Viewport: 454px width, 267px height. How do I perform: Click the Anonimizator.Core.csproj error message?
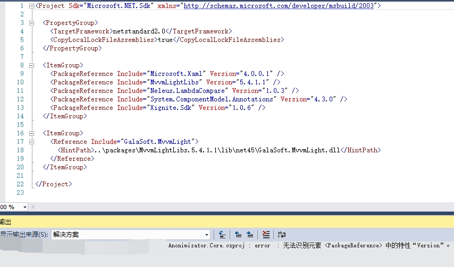(309, 245)
